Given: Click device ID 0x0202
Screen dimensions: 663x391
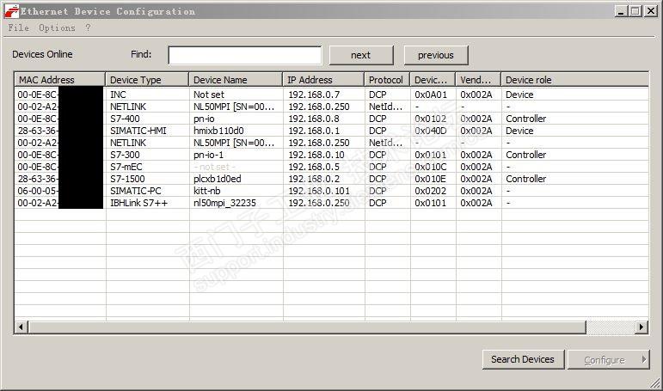Looking at the screenshot, I should [431, 191].
